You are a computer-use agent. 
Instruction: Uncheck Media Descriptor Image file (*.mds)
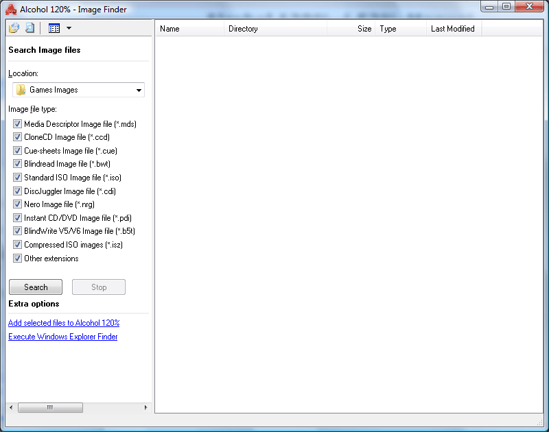point(17,124)
